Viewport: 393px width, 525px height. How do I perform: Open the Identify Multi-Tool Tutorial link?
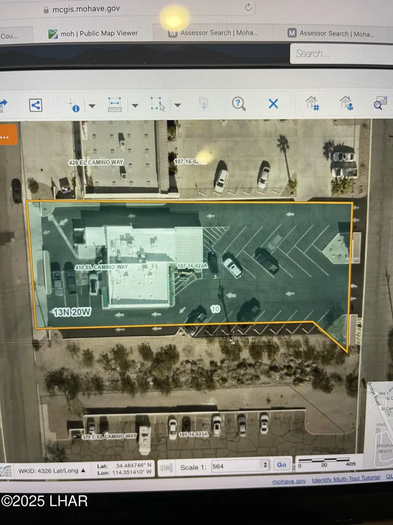(x=346, y=478)
